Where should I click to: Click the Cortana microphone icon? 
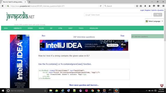click(45, 91)
